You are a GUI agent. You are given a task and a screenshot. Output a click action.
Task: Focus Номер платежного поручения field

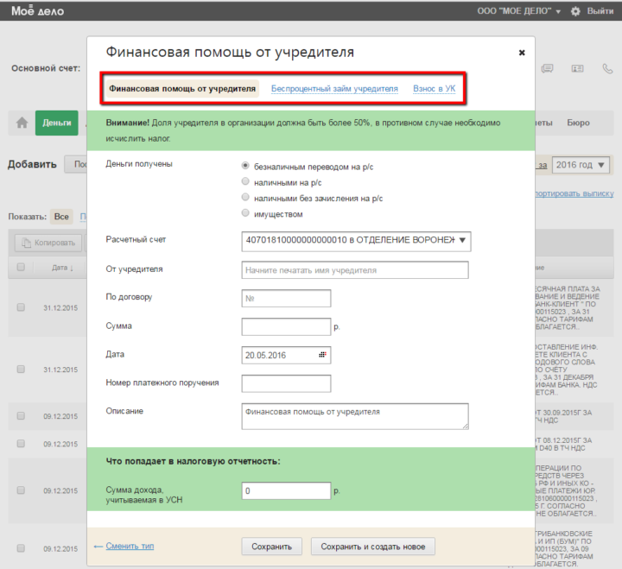(x=286, y=383)
